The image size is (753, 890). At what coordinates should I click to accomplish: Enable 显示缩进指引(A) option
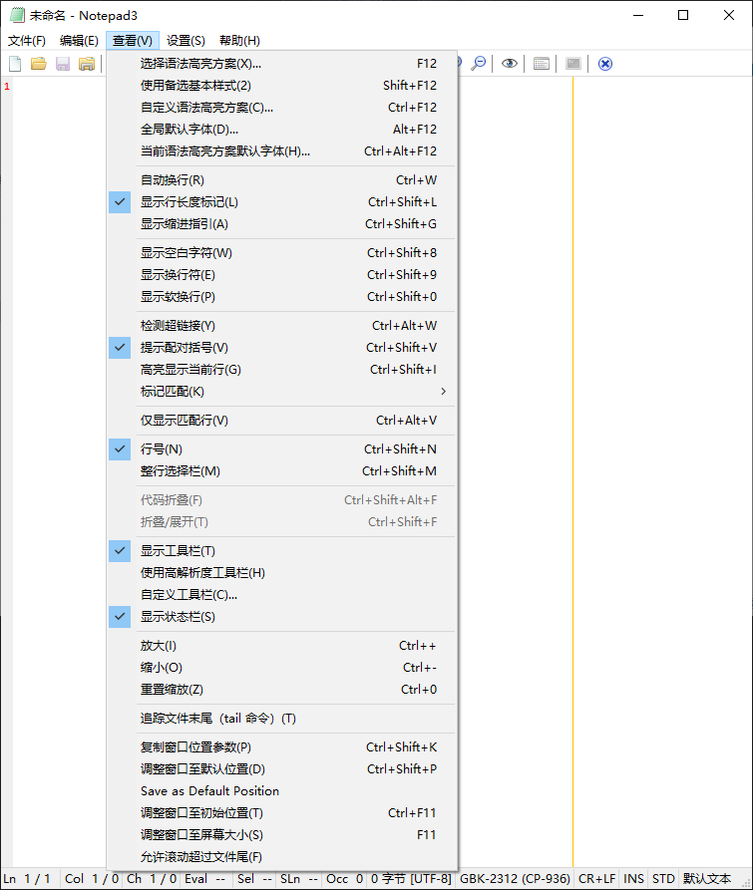coord(281,224)
